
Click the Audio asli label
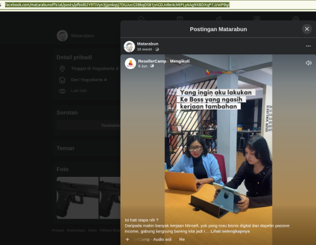162,239
